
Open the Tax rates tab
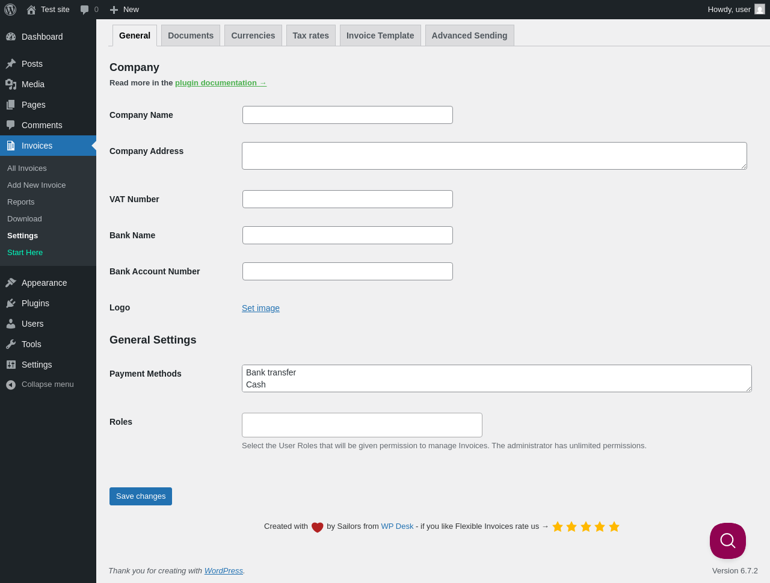click(311, 35)
